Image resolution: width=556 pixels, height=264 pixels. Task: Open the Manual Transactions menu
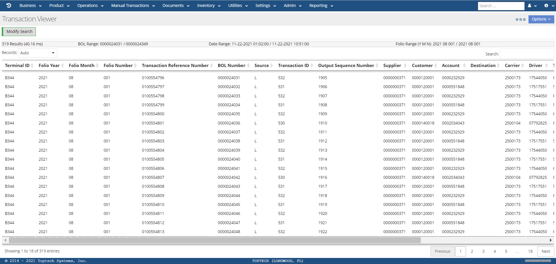133,5
